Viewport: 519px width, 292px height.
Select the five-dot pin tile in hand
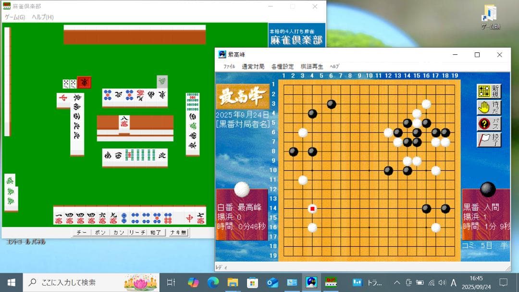157,216
